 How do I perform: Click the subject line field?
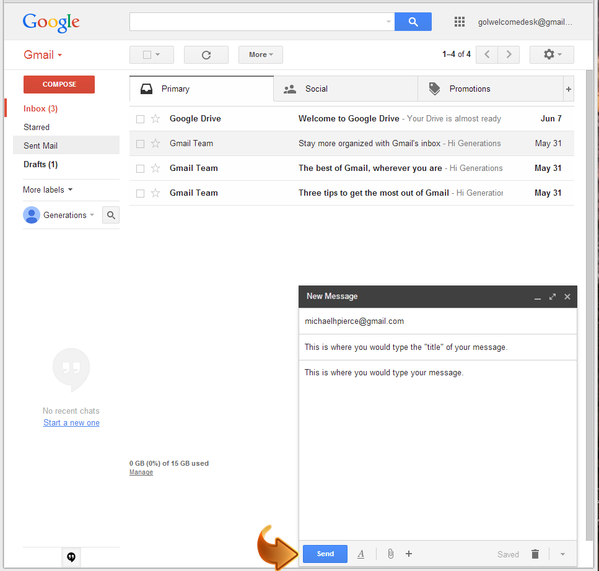438,347
